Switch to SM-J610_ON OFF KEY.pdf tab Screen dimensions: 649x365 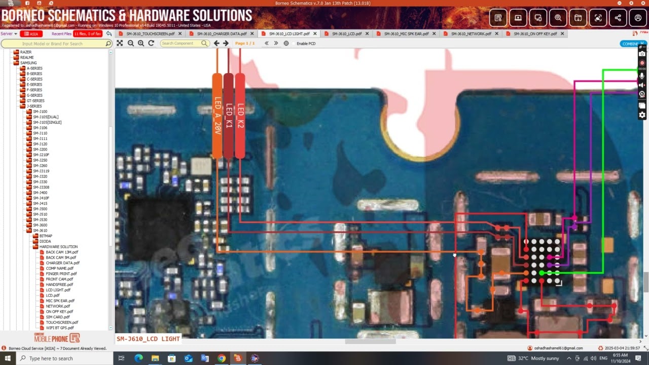(x=535, y=34)
